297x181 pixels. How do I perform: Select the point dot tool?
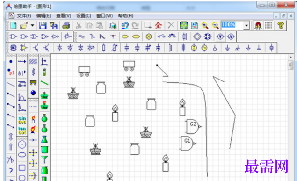(x=11, y=62)
